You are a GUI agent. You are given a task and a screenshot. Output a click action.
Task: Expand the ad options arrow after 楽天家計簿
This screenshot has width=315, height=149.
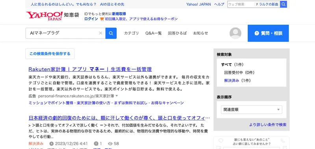pos(117,96)
